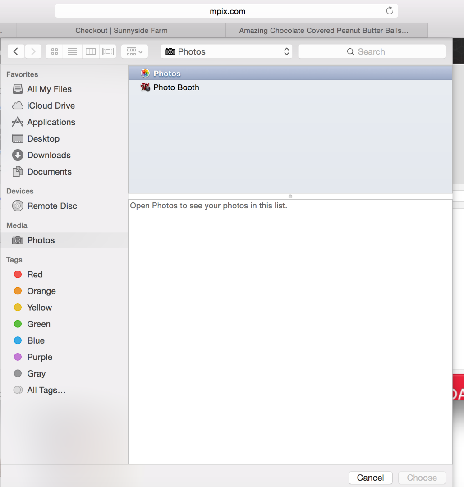464x487 pixels.
Task: Filter by Gray tag
Action: (64, 373)
